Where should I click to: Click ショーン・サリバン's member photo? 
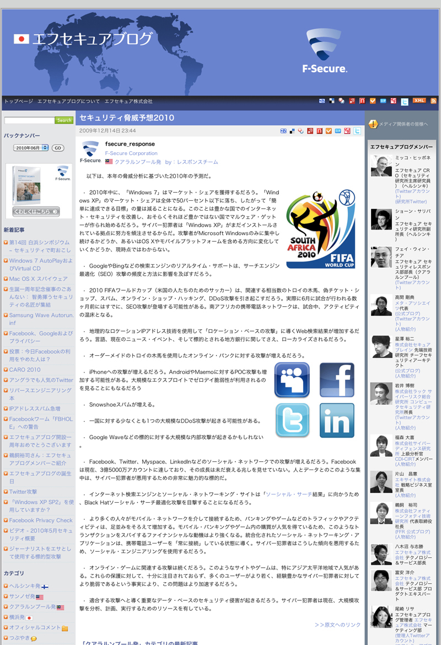381,219
